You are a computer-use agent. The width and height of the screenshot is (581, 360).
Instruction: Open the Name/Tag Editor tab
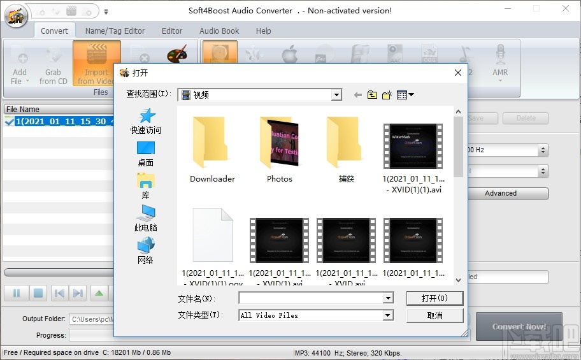coord(115,31)
